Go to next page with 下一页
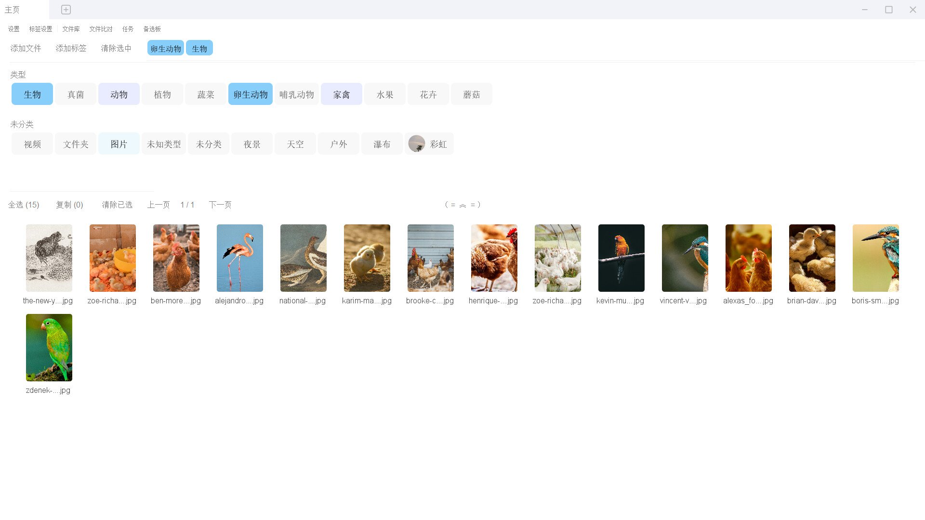This screenshot has height=520, width=925. [220, 205]
